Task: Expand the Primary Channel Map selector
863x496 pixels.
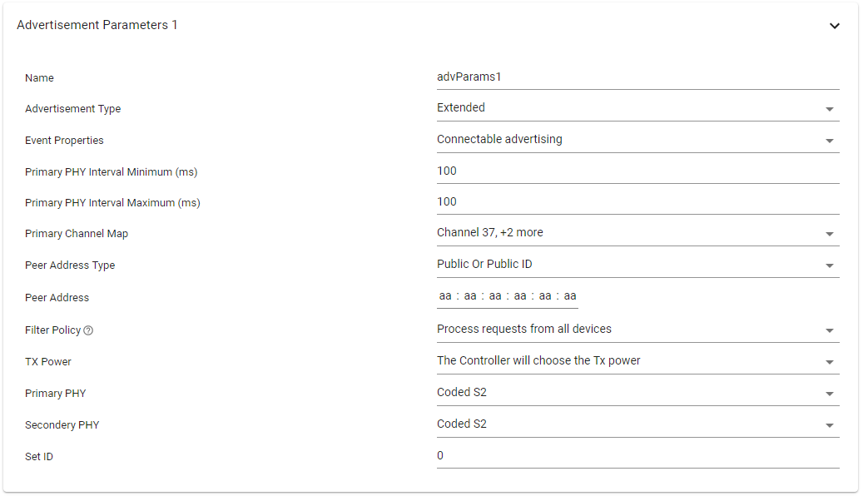Action: [829, 233]
